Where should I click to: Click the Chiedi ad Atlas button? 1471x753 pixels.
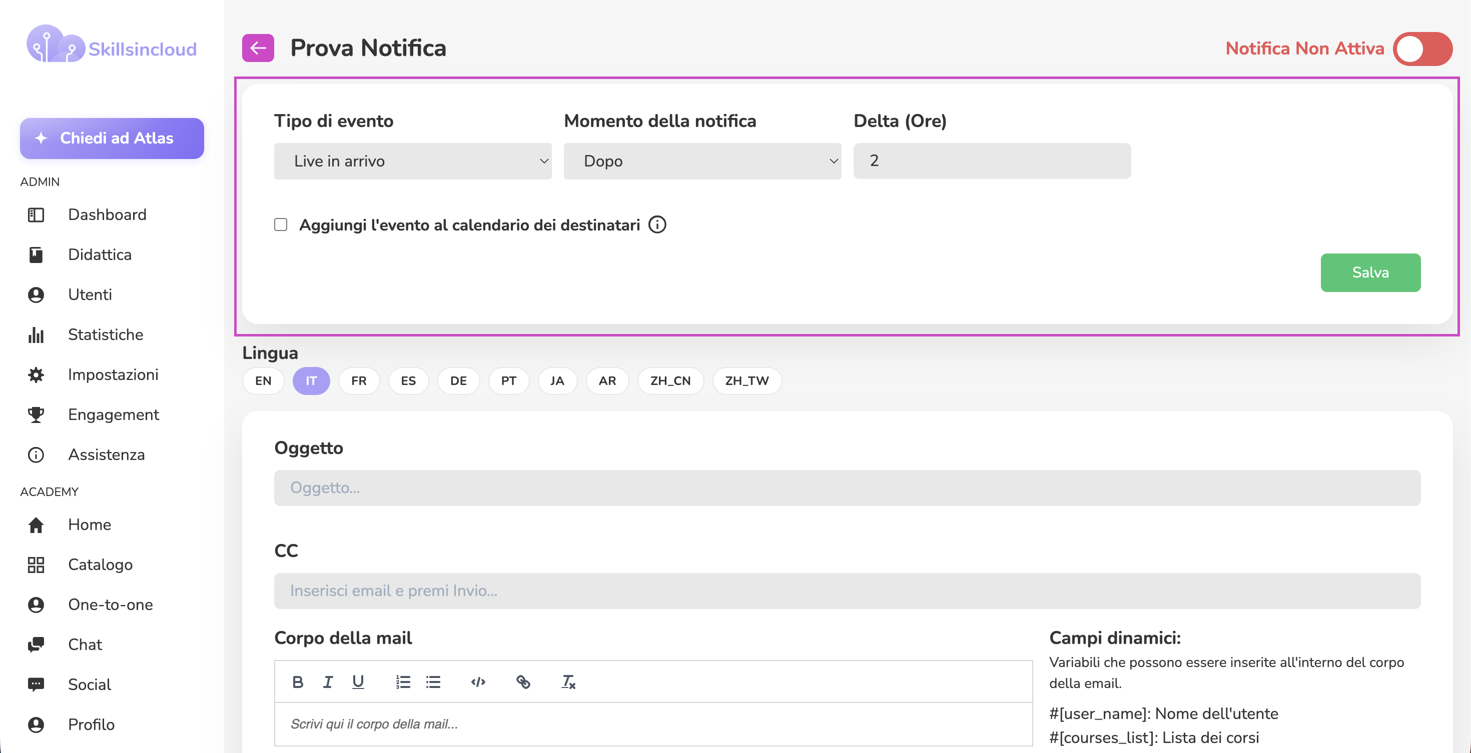[112, 138]
